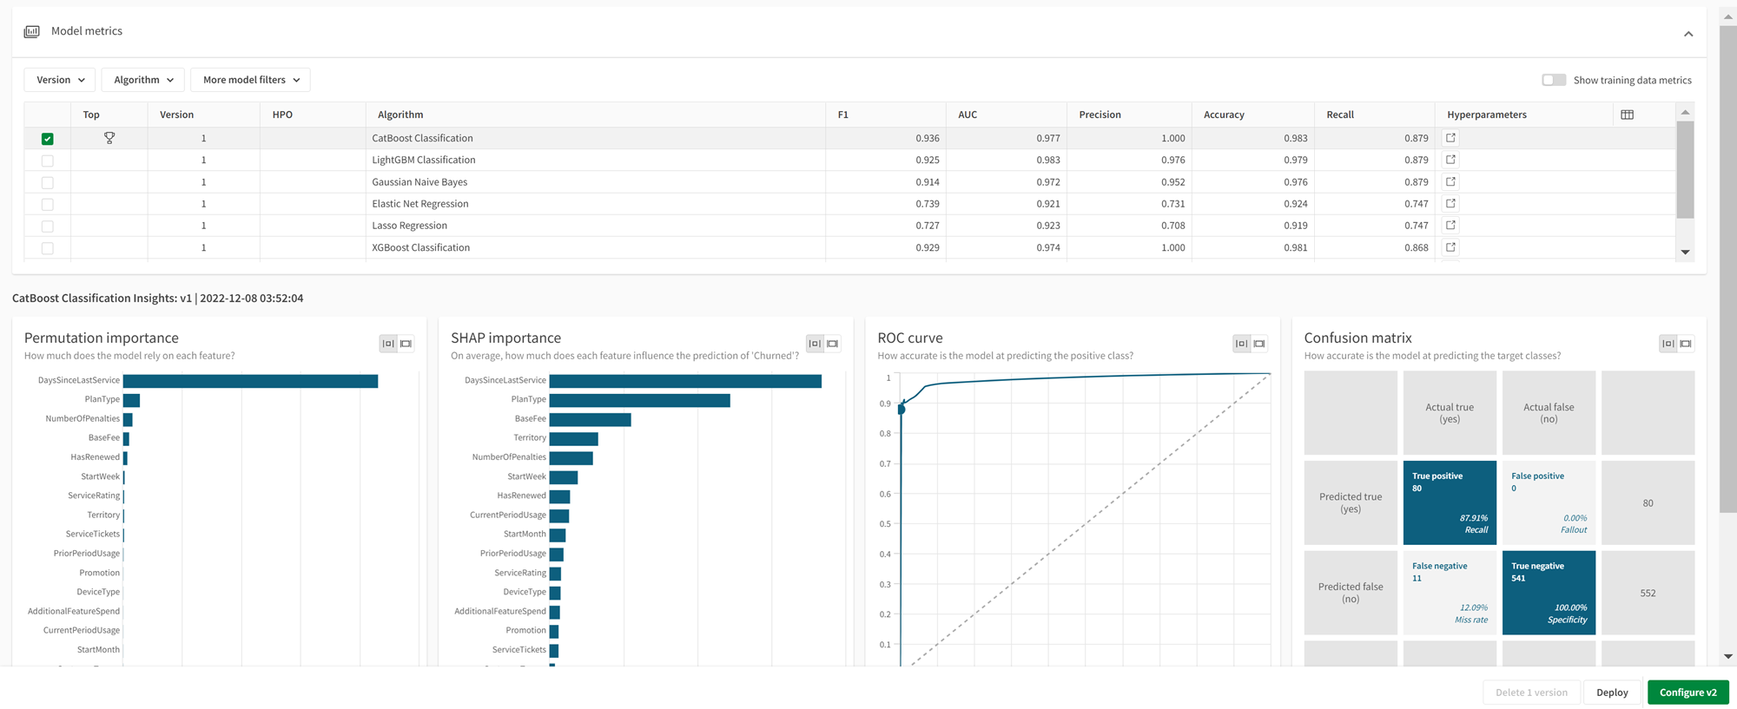
Task: Uncheck the CatBoost Classification row checkbox
Action: click(x=48, y=139)
